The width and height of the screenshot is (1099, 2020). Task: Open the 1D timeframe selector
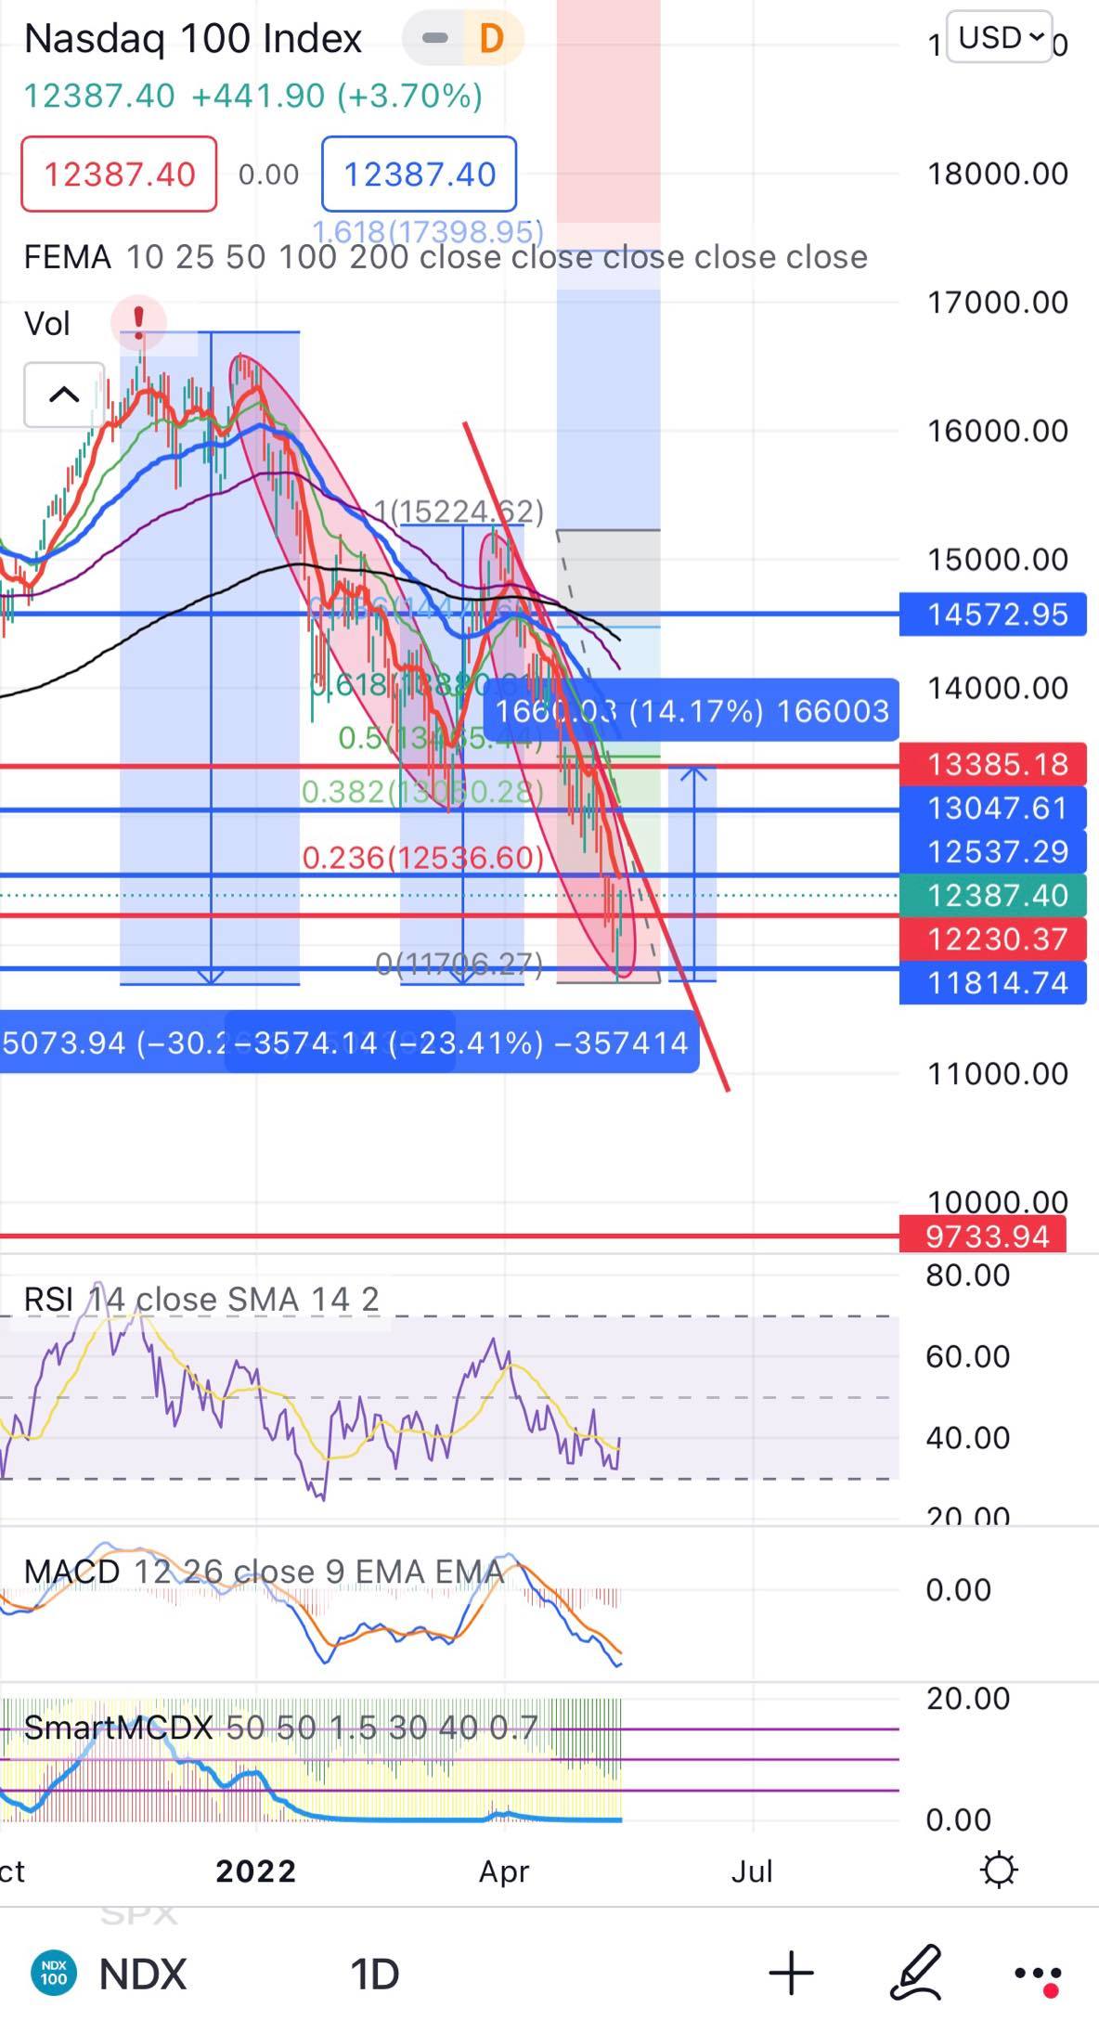click(374, 1974)
